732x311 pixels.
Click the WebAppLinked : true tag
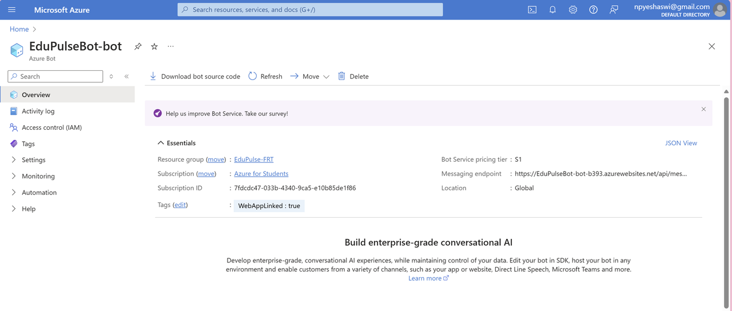(x=269, y=206)
